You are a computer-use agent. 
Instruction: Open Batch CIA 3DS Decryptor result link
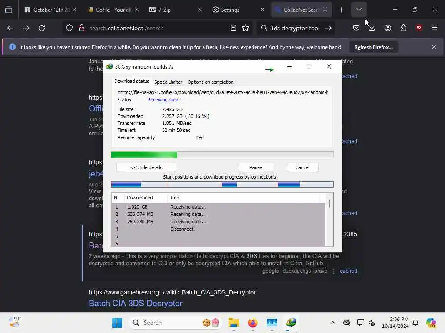tap(136, 303)
